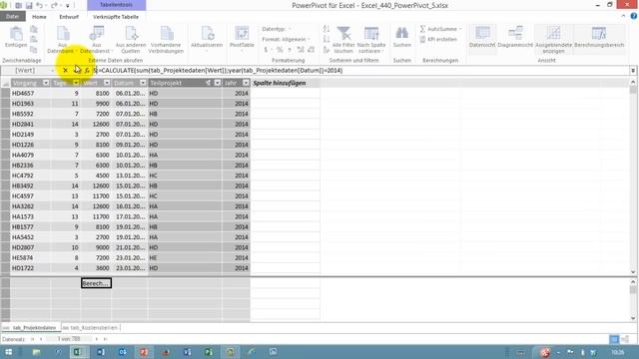The image size is (639, 359).
Task: Click the currency format icon
Action: point(267,50)
